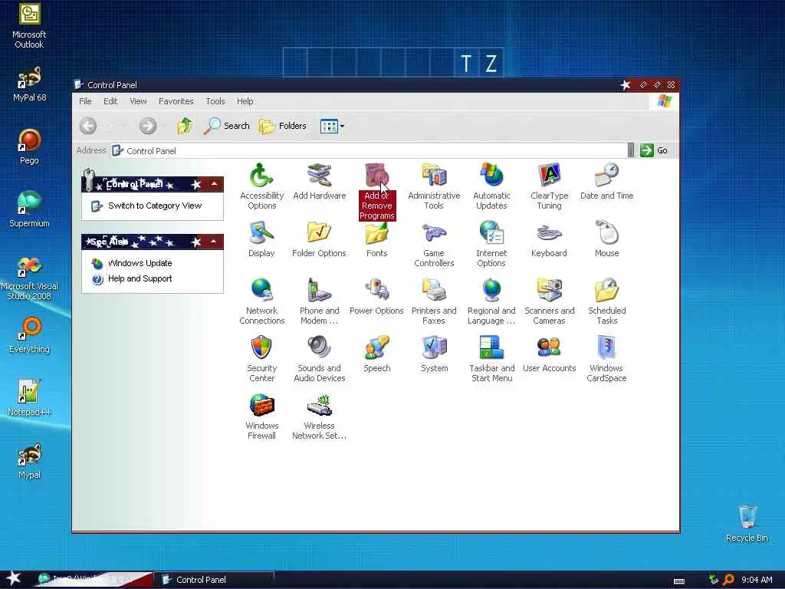This screenshot has height=589, width=785.
Task: Click the magnifier tray icon
Action: (x=728, y=580)
